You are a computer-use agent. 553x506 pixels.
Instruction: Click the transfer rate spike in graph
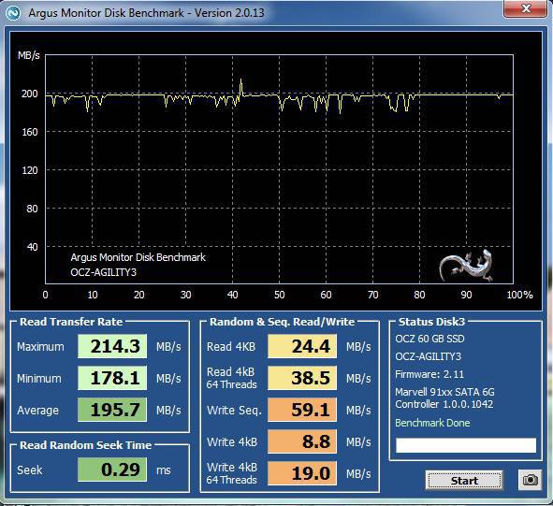241,87
